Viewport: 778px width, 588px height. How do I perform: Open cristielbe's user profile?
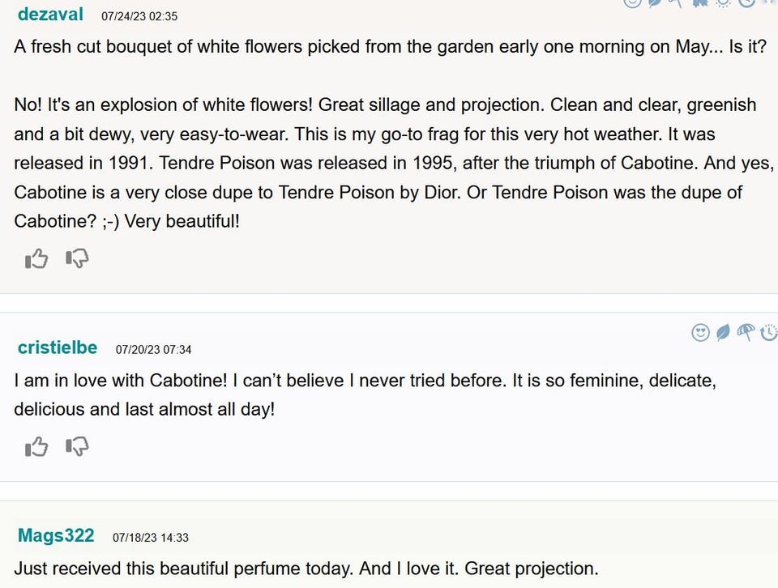(x=57, y=348)
